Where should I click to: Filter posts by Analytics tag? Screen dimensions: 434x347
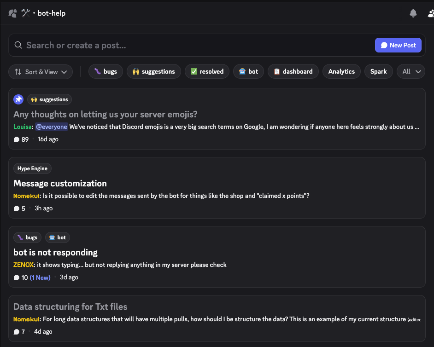click(x=341, y=71)
